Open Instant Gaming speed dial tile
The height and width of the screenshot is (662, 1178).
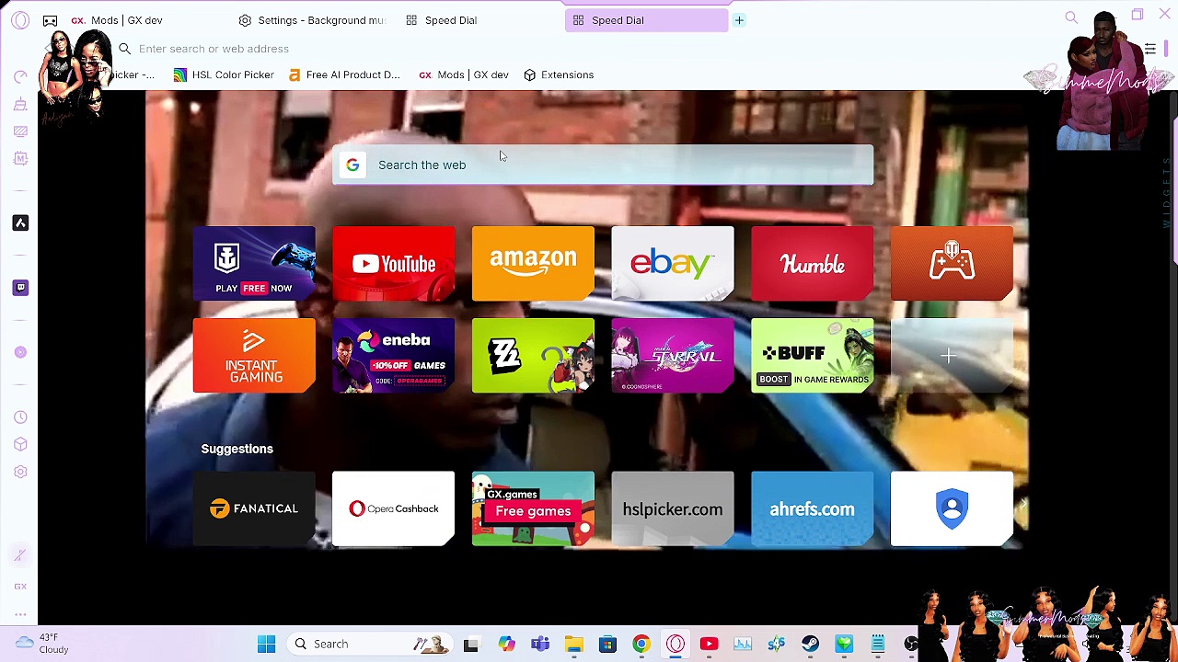(254, 356)
